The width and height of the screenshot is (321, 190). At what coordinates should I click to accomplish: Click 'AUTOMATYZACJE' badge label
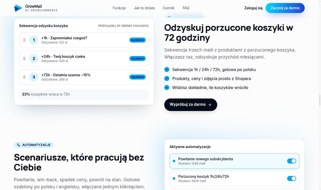pos(37,145)
